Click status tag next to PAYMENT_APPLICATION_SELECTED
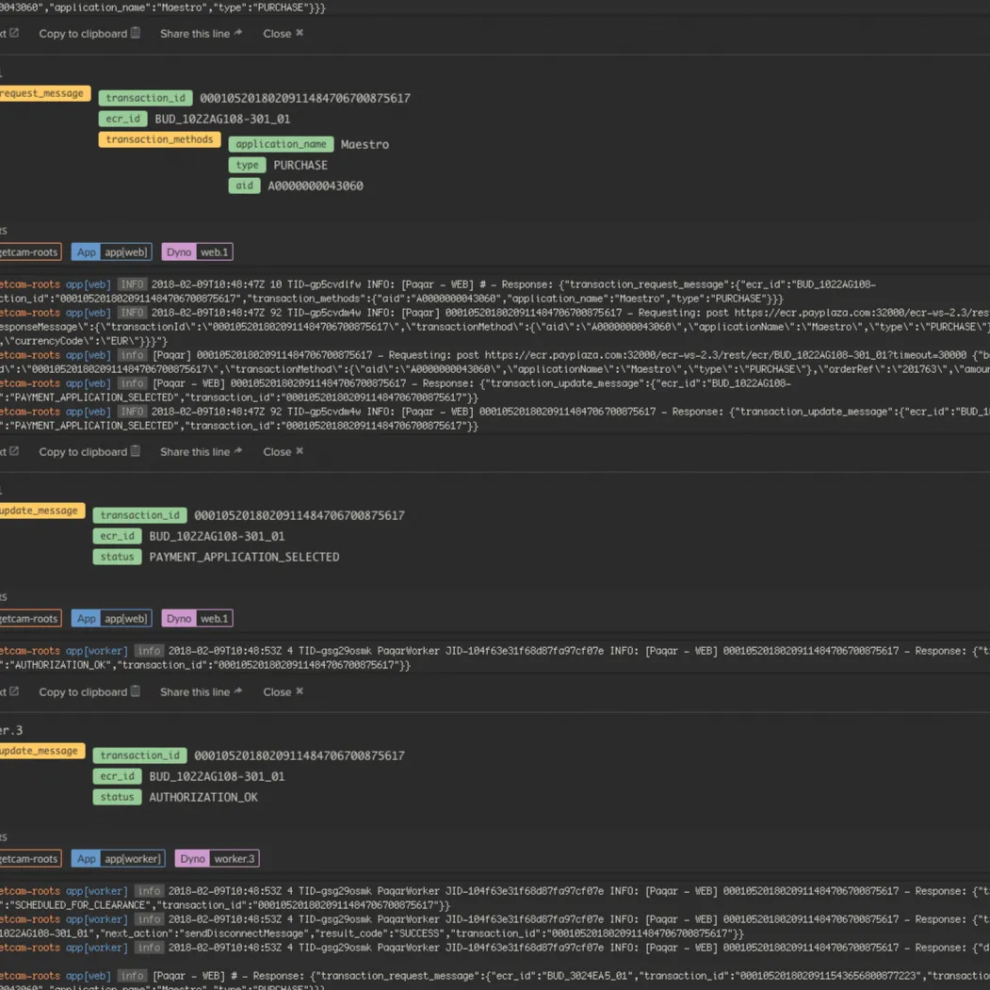 coord(117,557)
